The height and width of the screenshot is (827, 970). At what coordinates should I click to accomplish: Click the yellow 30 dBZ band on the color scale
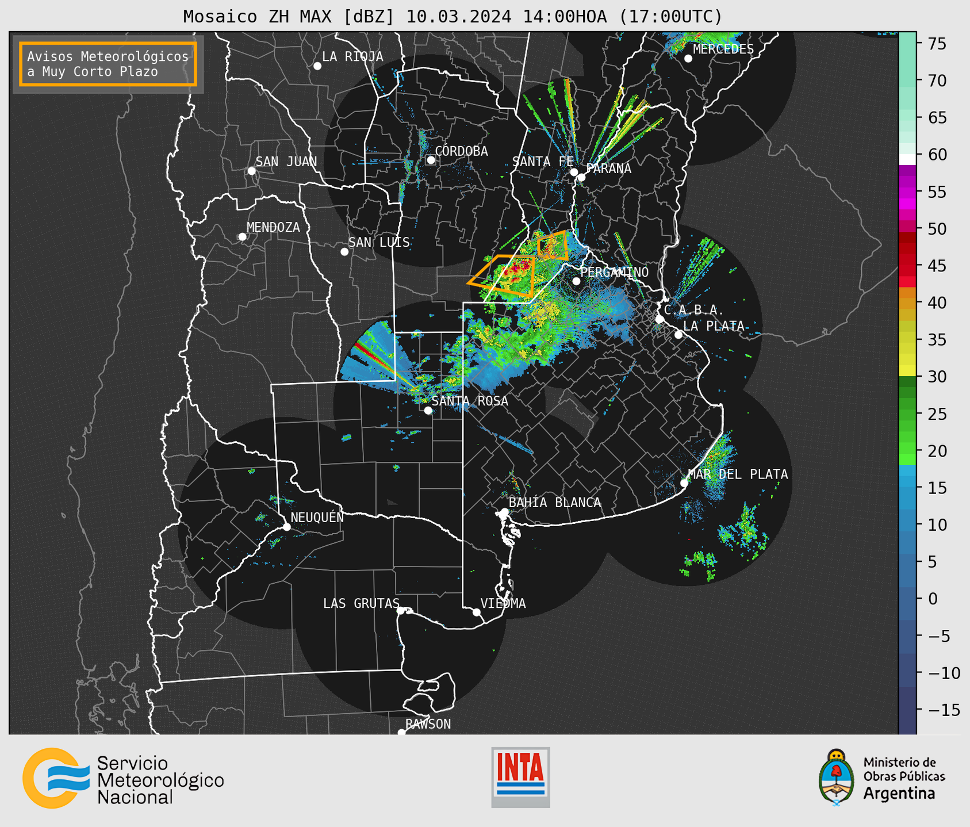click(x=907, y=371)
